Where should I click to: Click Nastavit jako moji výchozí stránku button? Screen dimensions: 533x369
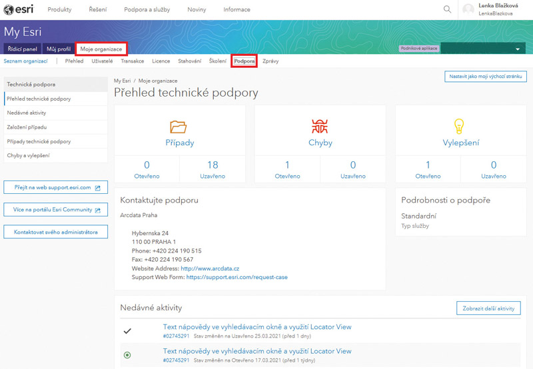click(486, 77)
